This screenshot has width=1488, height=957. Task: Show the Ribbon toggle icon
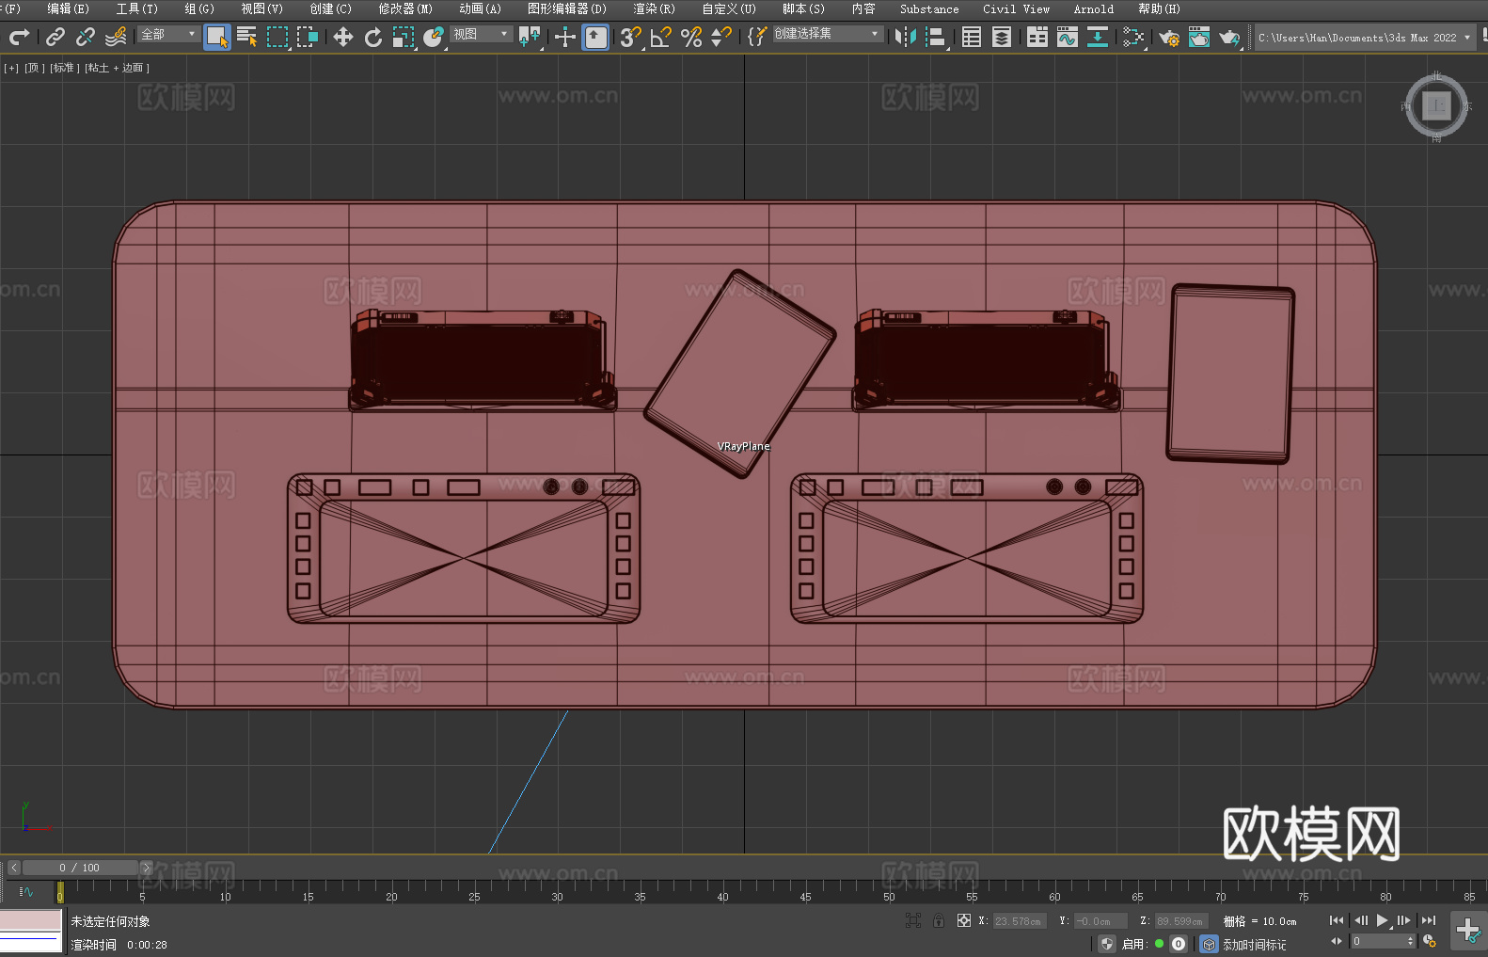click(1037, 37)
